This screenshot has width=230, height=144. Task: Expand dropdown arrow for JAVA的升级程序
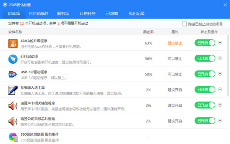(x=220, y=43)
